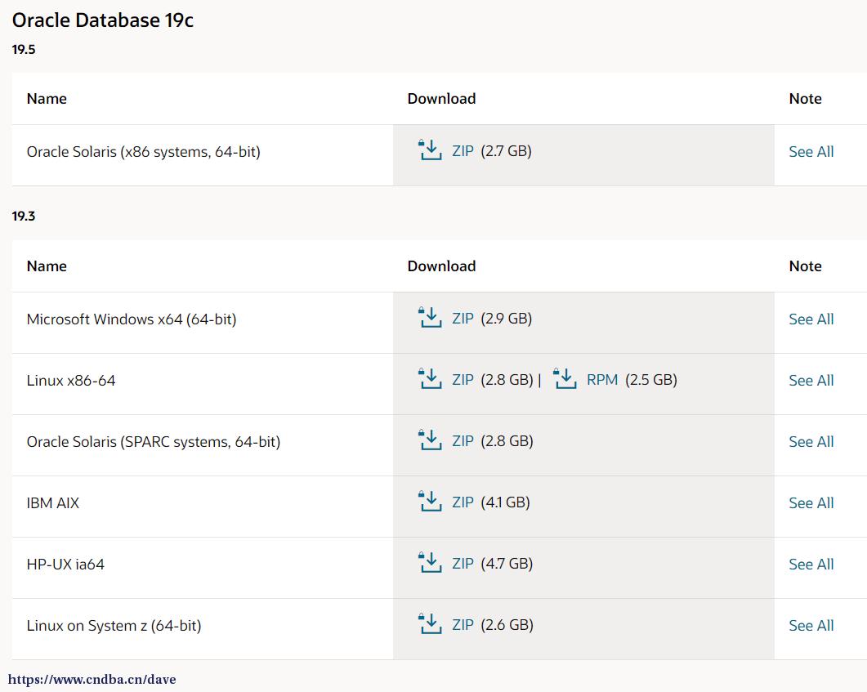Screen dimensions: 867x692
Task: Click the '(2.6 GB)' size text
Action: click(507, 625)
